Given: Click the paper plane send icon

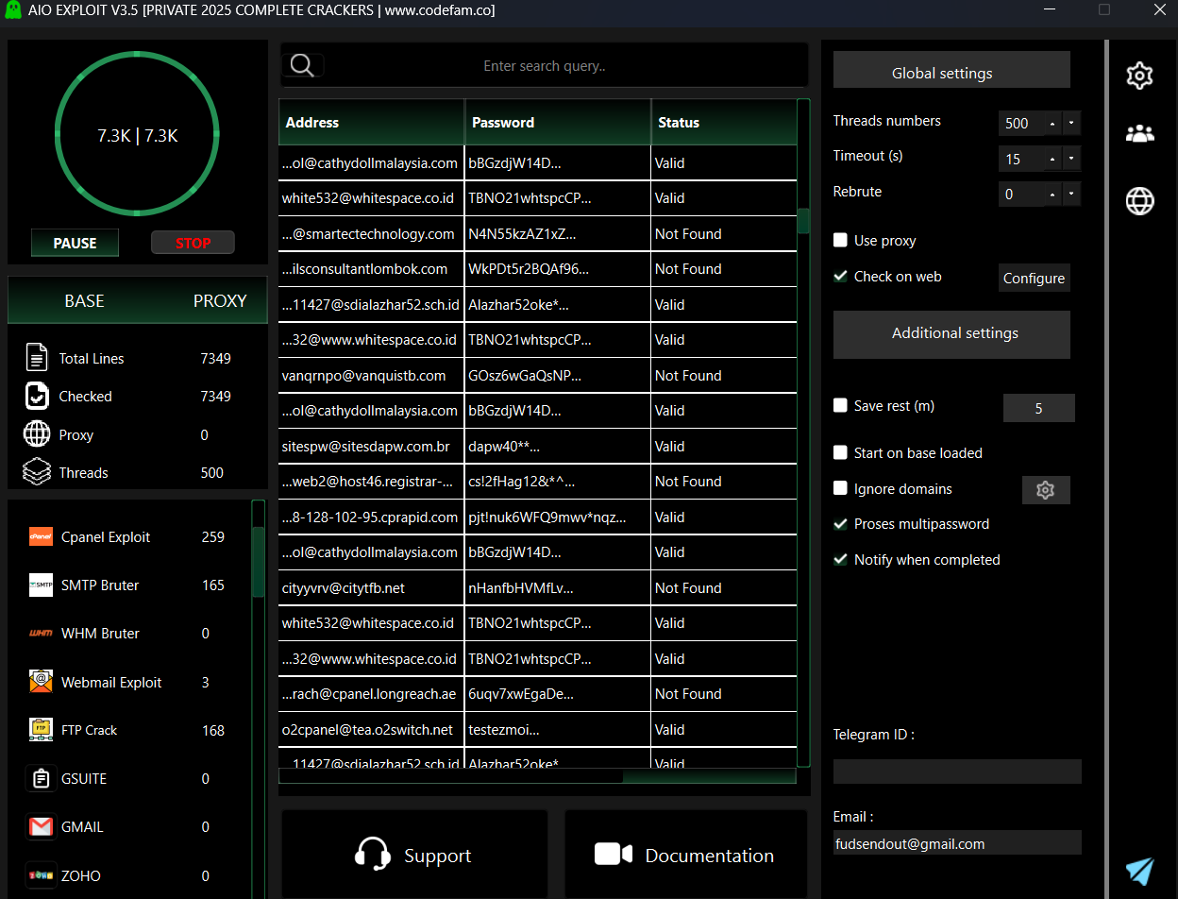Looking at the screenshot, I should click(x=1139, y=871).
